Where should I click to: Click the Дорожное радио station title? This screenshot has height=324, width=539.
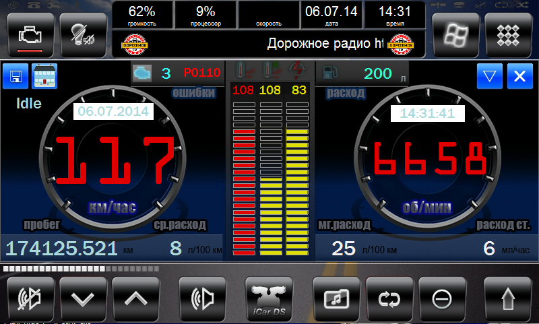pos(325,44)
